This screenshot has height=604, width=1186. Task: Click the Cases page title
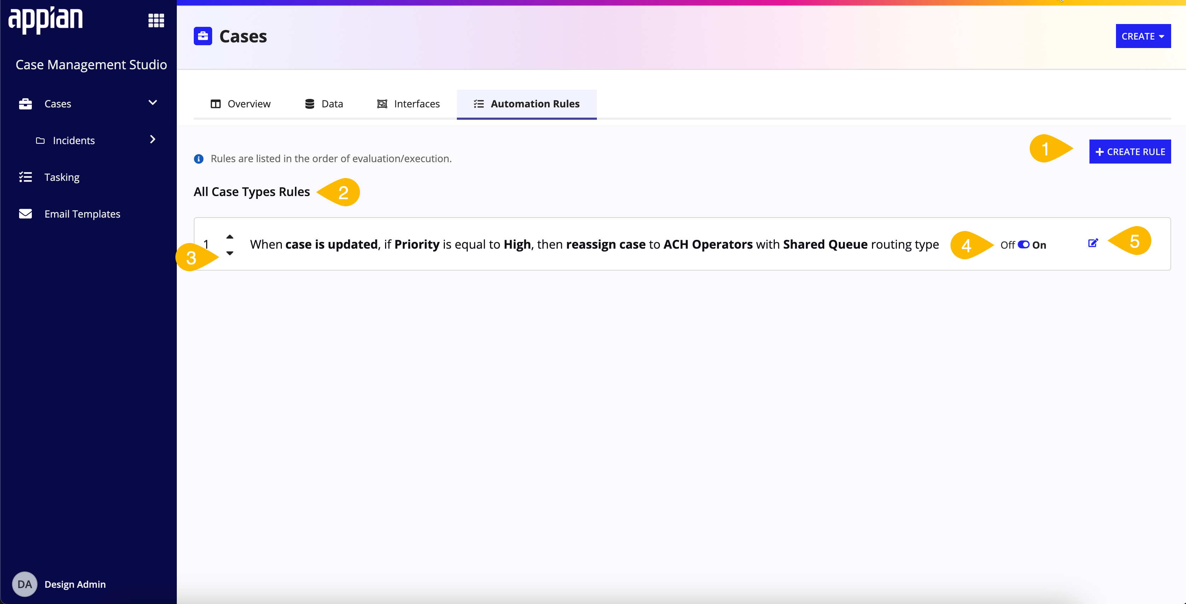[x=243, y=36]
